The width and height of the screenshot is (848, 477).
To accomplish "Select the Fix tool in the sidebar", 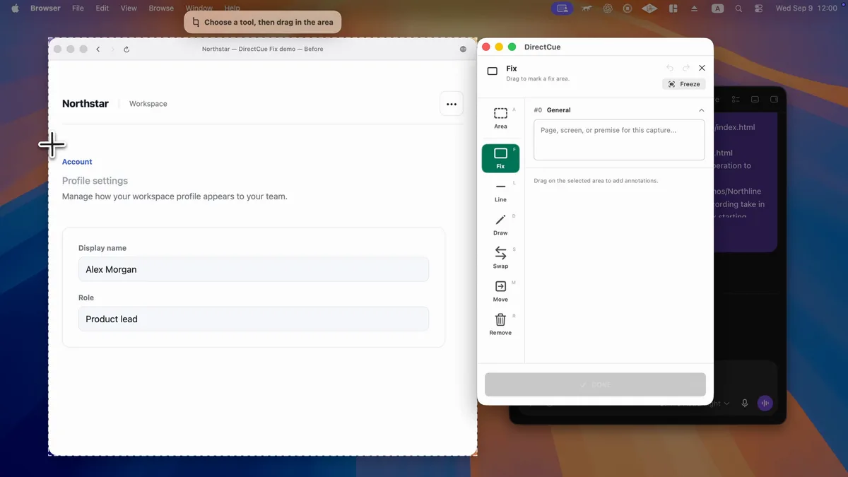I will 500,158.
